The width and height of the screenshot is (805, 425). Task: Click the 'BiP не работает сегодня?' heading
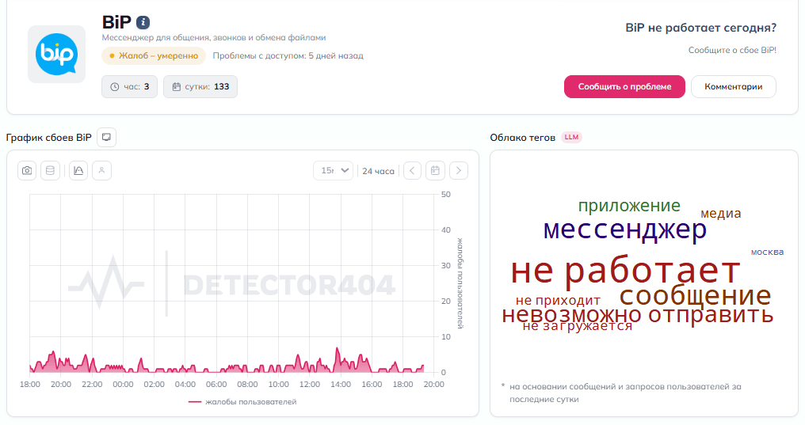[700, 28]
